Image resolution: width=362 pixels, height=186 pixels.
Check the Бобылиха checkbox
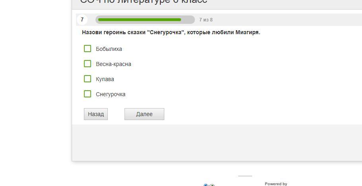88,48
